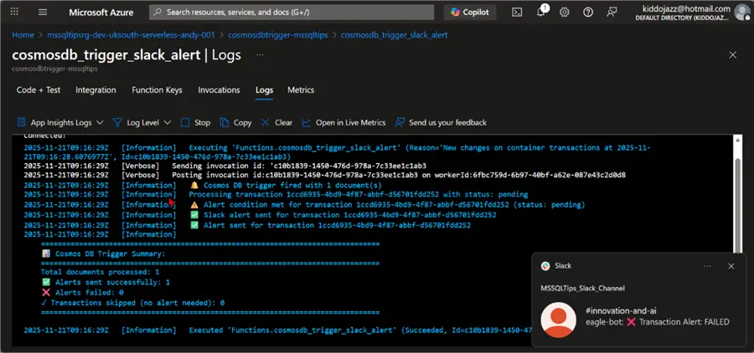754x353 pixels.
Task: Open Copilot
Action: point(470,13)
